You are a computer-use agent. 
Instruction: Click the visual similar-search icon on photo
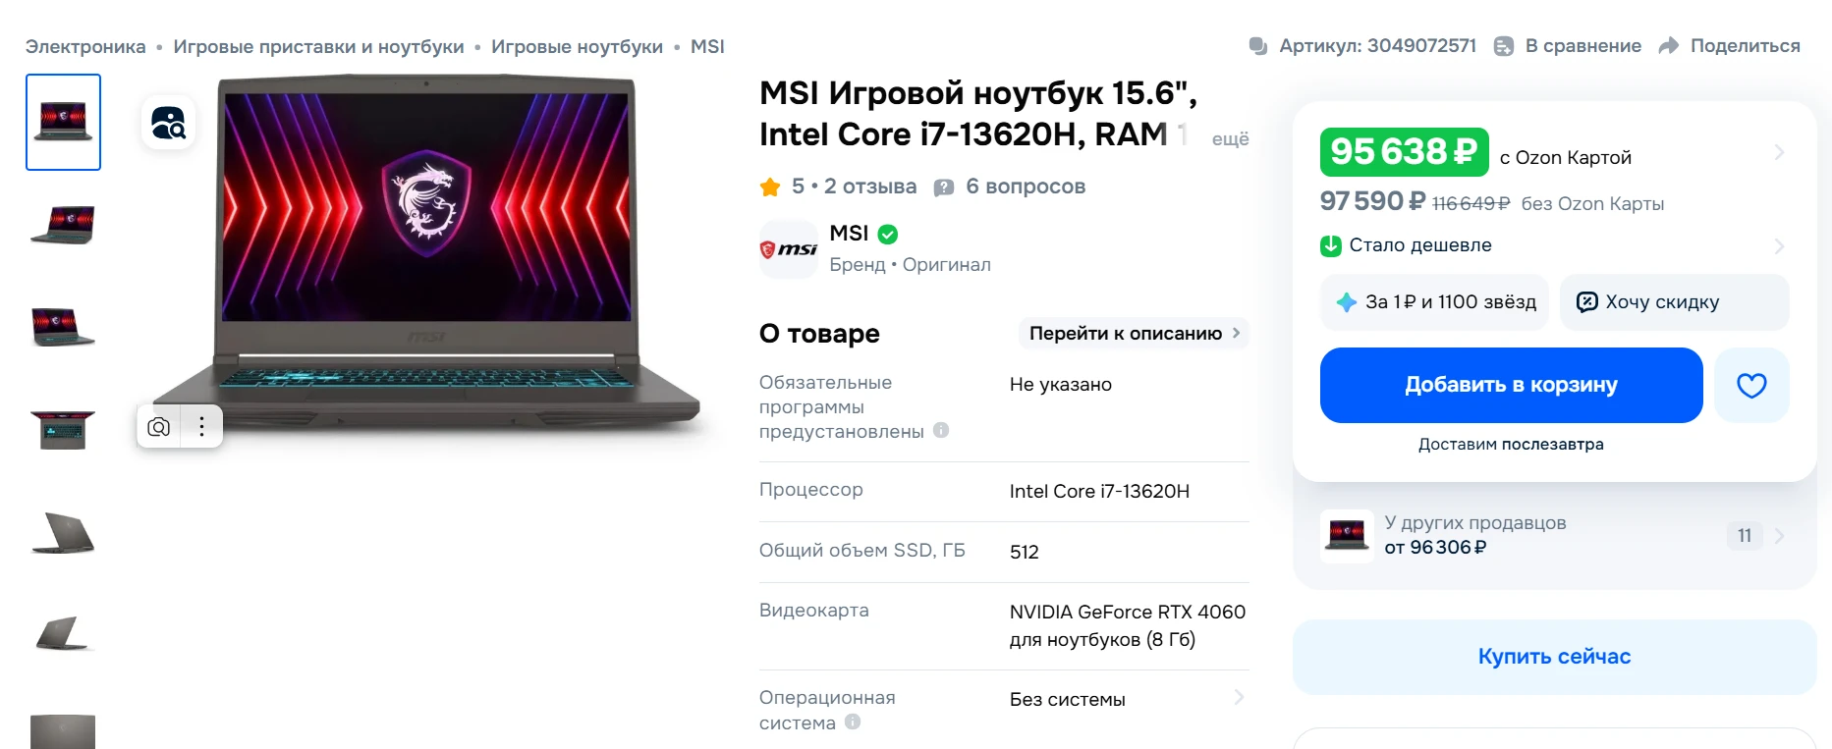[x=168, y=123]
